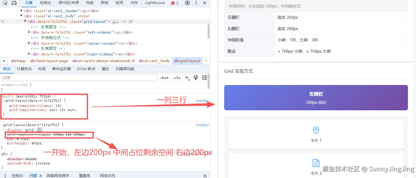Select the 样式 sidebar tab
Screen dimensions: 419x178
(x=7, y=69)
